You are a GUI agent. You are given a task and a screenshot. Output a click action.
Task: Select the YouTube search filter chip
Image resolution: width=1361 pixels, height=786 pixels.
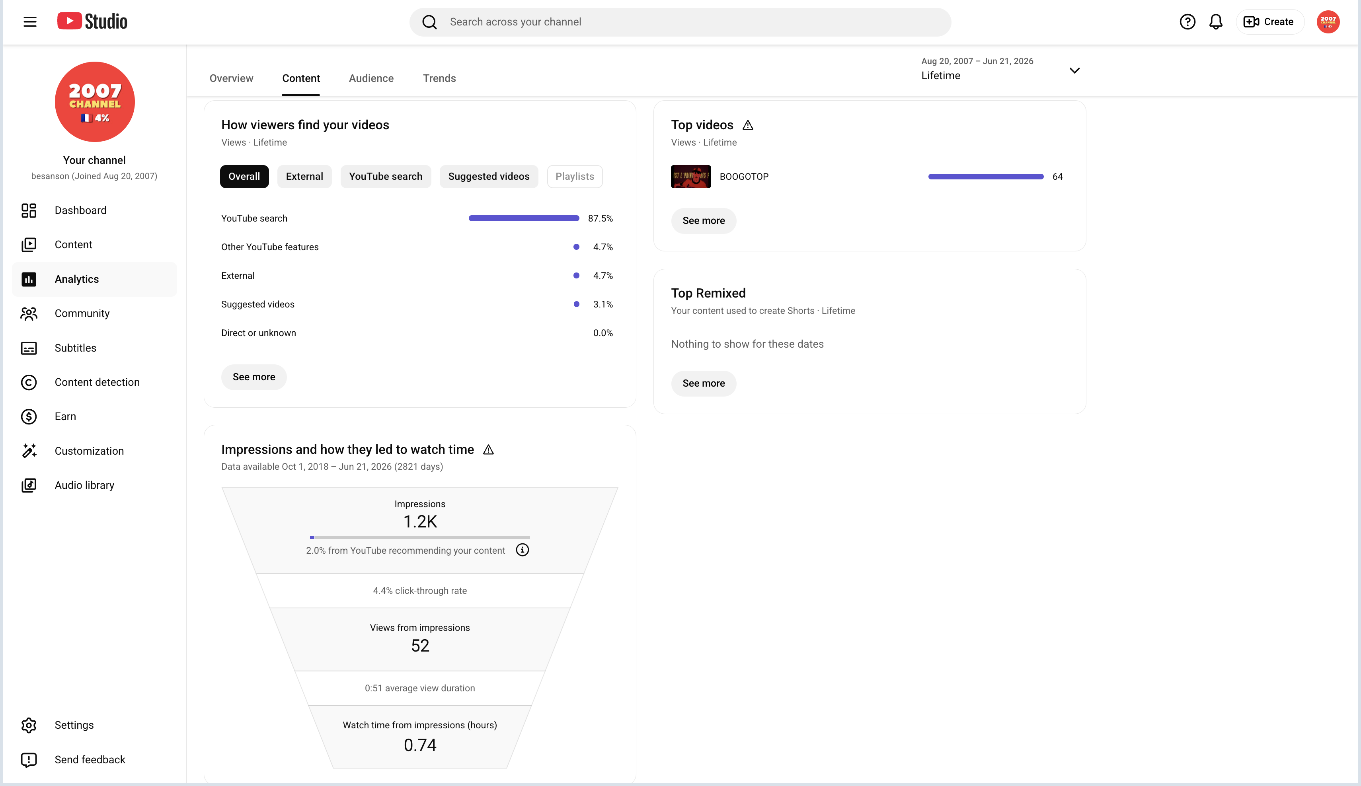[x=386, y=177]
